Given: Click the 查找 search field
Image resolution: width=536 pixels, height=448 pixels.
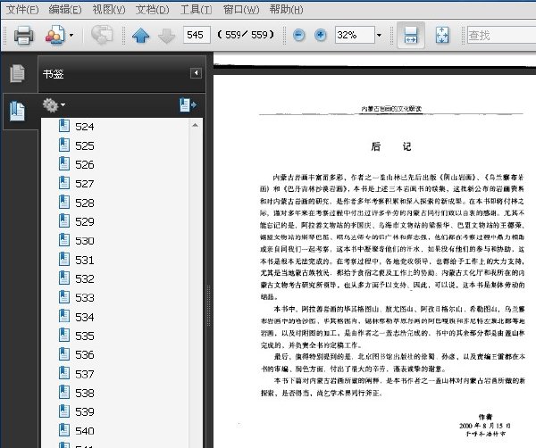Looking at the screenshot, I should pyautogui.click(x=501, y=35).
